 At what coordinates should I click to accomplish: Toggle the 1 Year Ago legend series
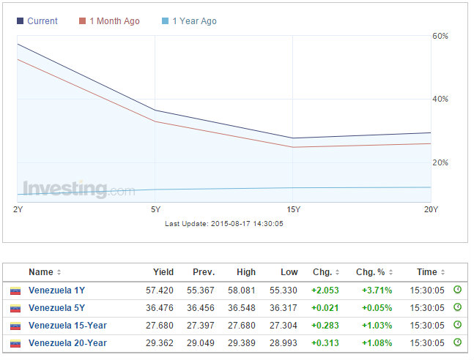tap(189, 20)
